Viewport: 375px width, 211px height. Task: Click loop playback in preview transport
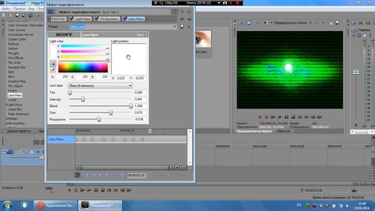pos(267,117)
